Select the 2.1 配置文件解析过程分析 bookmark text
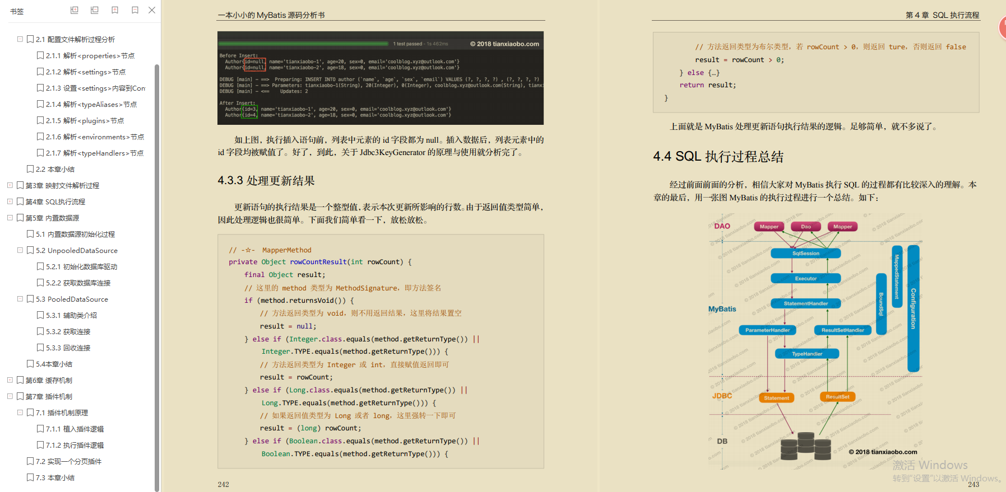The image size is (1006, 492). 75,39
